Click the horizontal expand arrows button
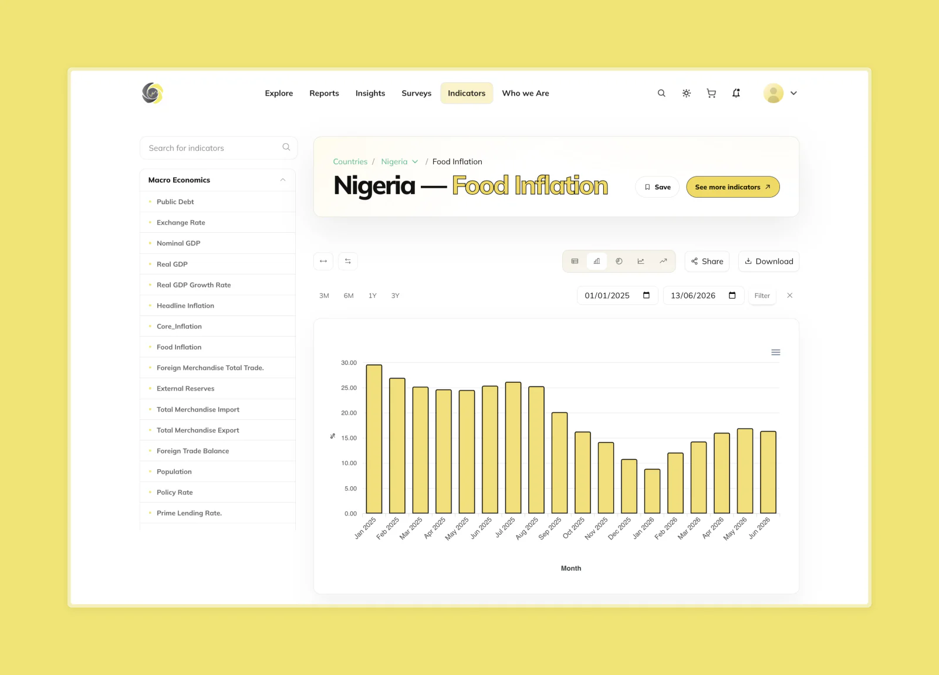Screen dimensions: 939x675 point(323,262)
